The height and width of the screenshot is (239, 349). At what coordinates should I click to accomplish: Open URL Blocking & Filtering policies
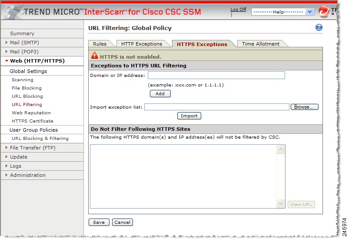[x=40, y=138]
